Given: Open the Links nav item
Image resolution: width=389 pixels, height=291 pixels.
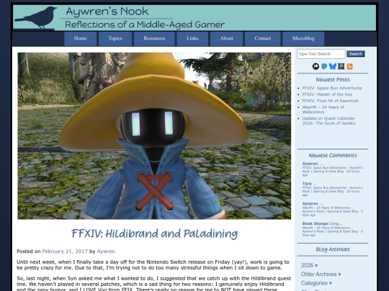Looking at the screenshot, I should pyautogui.click(x=192, y=39).
